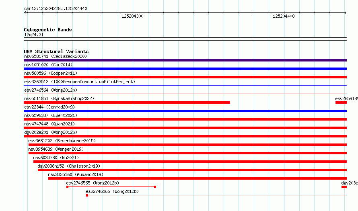Open dgv202e201 (Wong2012b) variant label
Screen dimensions: 358x211
click(51, 132)
